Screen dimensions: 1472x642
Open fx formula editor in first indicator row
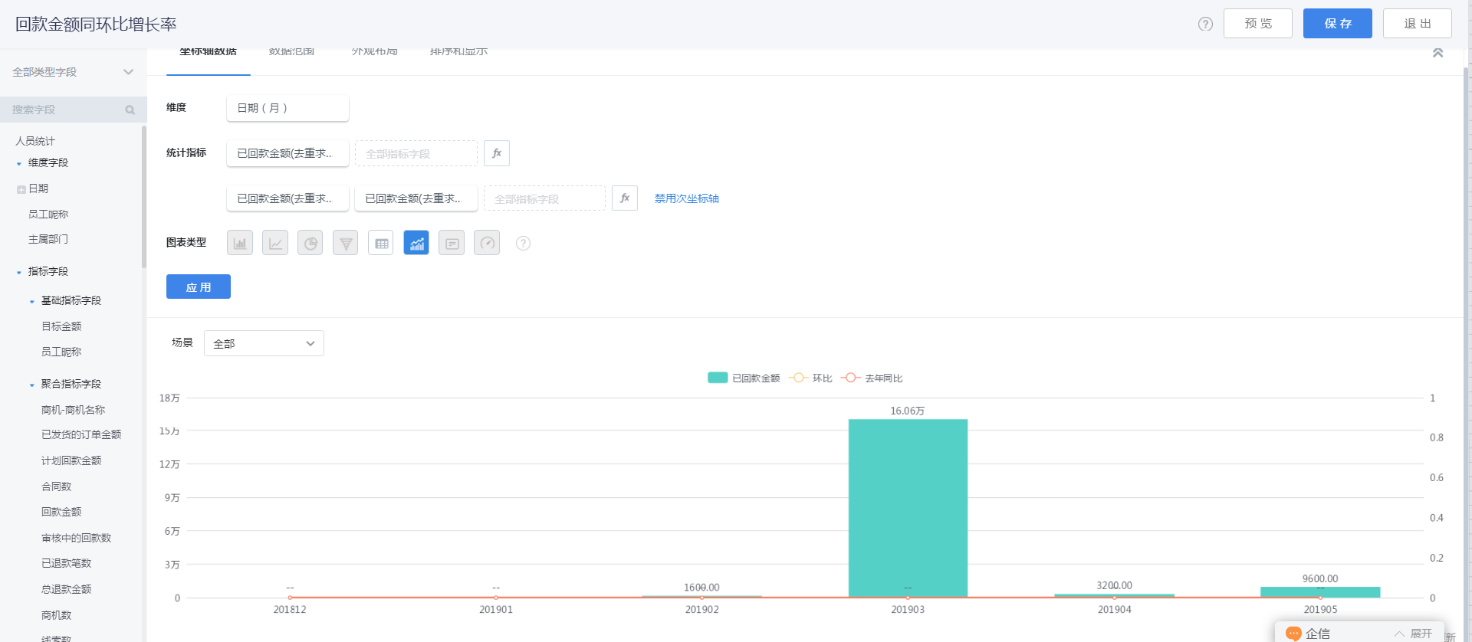[497, 153]
